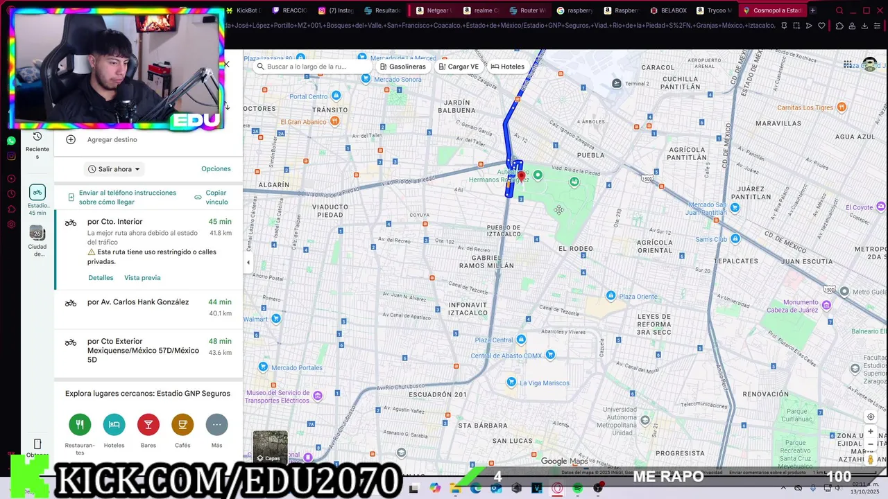Open the Salir ahora departure time dropdown
The image size is (888, 499).
click(x=114, y=169)
